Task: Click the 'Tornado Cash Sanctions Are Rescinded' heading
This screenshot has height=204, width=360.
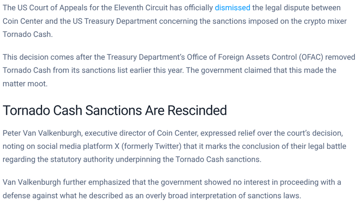Action: pos(115,110)
